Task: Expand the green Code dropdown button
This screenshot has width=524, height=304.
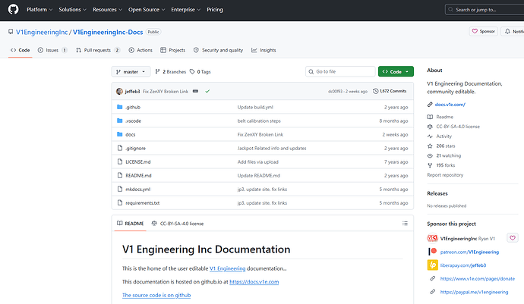Action: coord(396,72)
